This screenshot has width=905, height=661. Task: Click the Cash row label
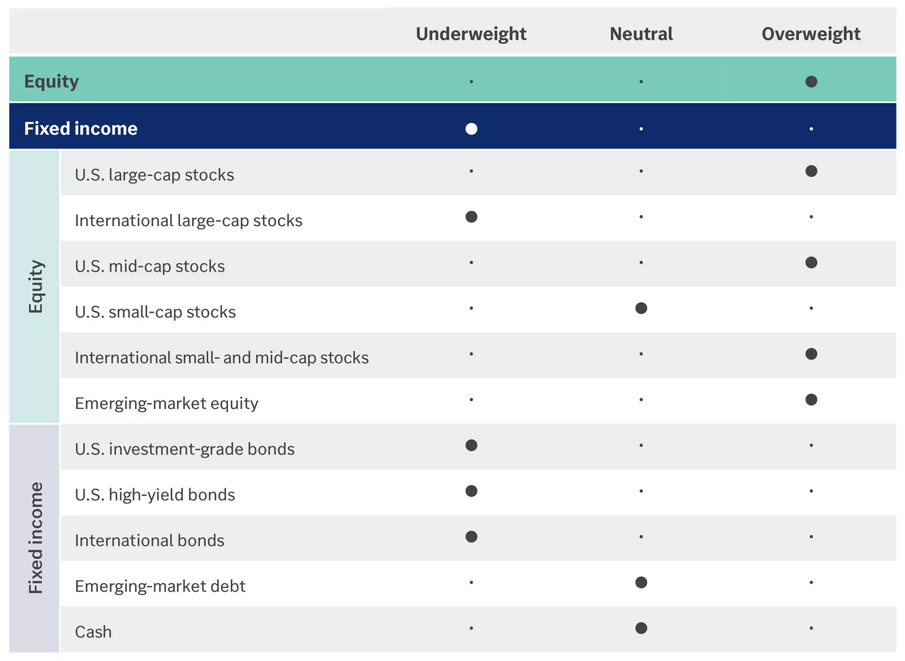pos(93,632)
